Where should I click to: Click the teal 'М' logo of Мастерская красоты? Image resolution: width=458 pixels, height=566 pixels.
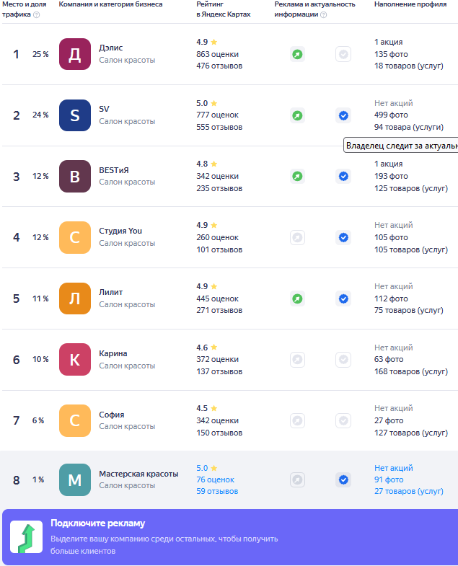75,479
